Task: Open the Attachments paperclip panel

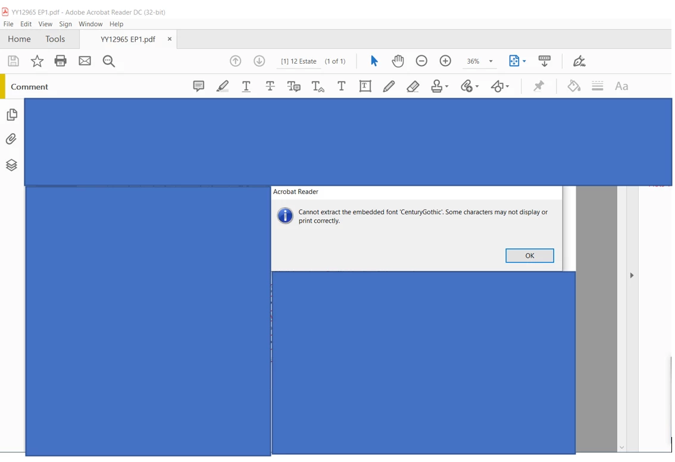Action: pyautogui.click(x=11, y=139)
